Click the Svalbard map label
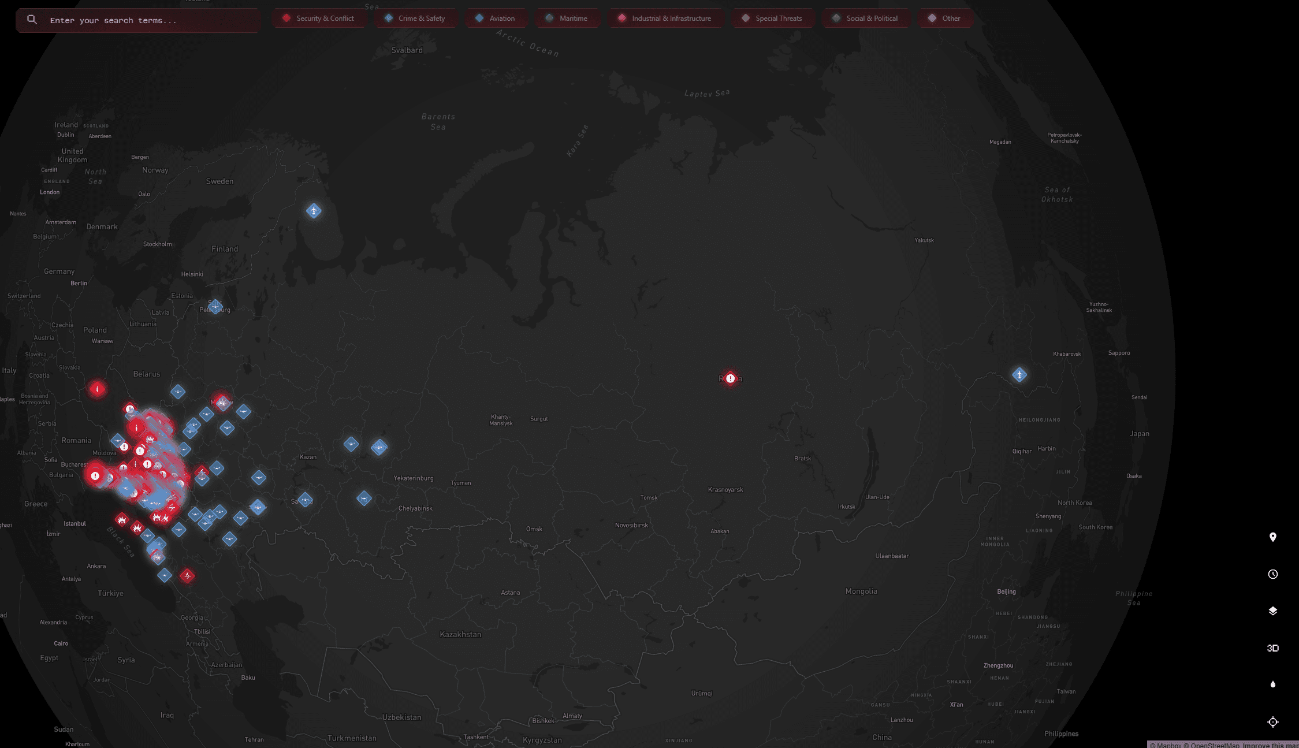 coord(407,50)
